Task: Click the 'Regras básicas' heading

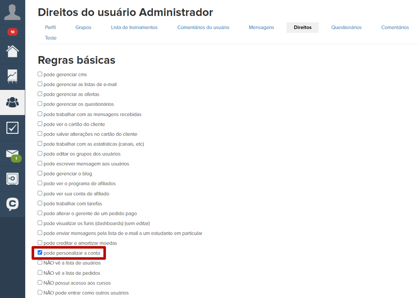Action: click(76, 60)
